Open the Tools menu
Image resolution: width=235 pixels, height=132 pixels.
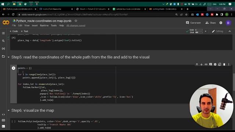[54, 25]
